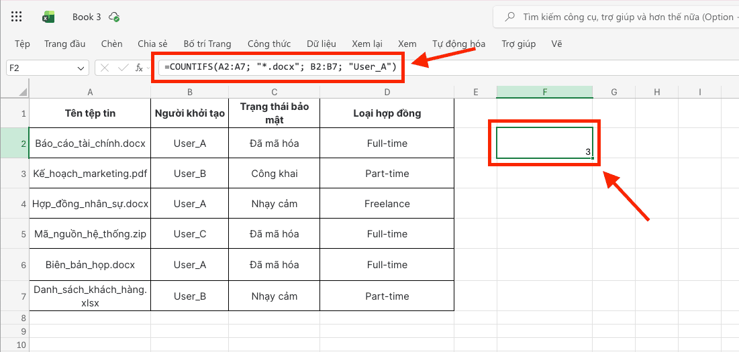Click the search box Tìm kiếm công cụ
This screenshot has width=739, height=352.
(618, 17)
